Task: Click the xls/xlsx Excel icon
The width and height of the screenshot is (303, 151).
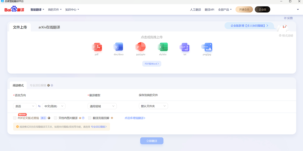Action: (x=163, y=47)
